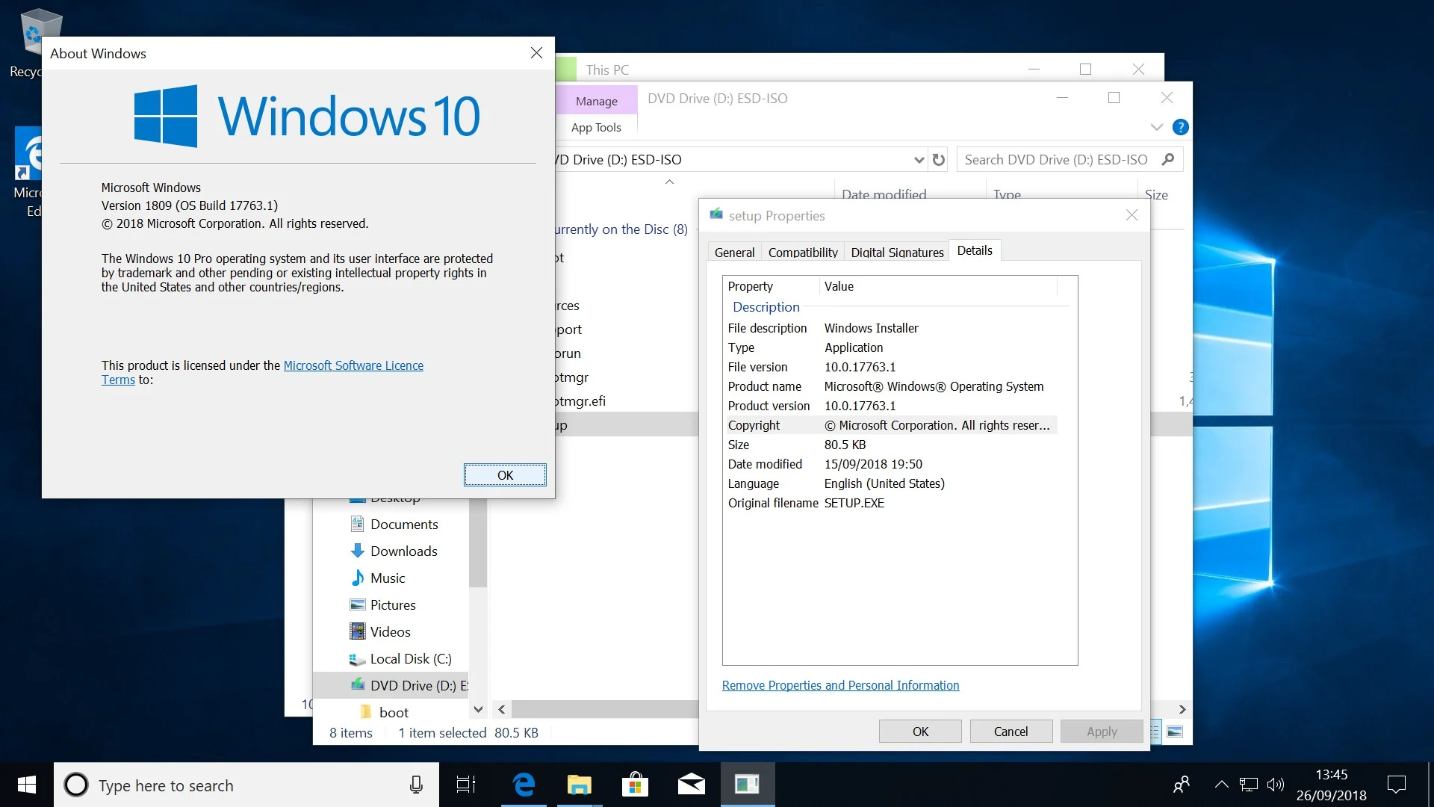This screenshot has width=1434, height=807.
Task: Select Documents in navigation pane
Action: (x=404, y=524)
